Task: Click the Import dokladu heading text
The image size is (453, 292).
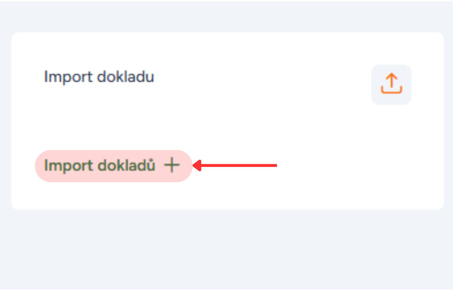Action: click(99, 77)
